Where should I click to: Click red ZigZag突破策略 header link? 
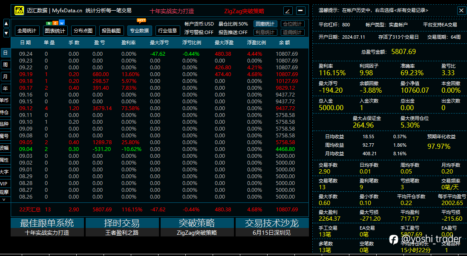pos(244,11)
